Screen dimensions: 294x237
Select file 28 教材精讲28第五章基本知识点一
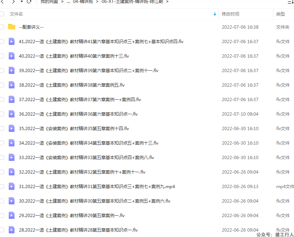tap(78, 230)
